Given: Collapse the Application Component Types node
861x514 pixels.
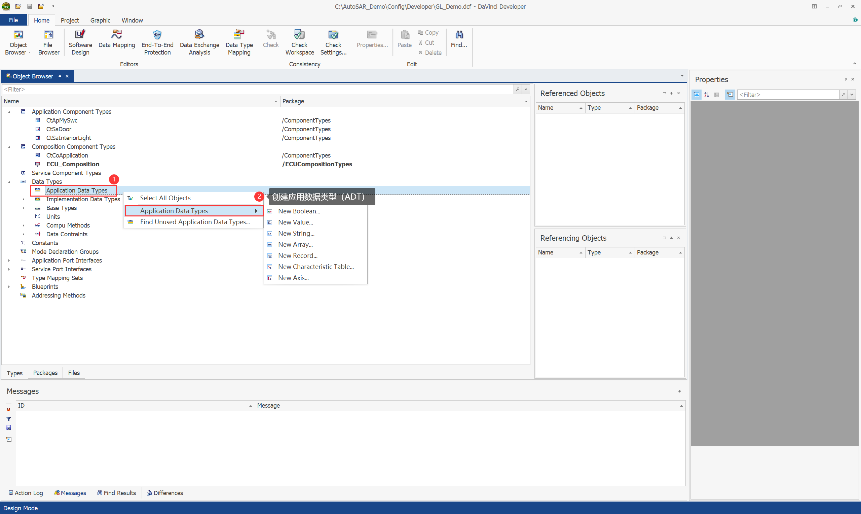Looking at the screenshot, I should 9,111.
